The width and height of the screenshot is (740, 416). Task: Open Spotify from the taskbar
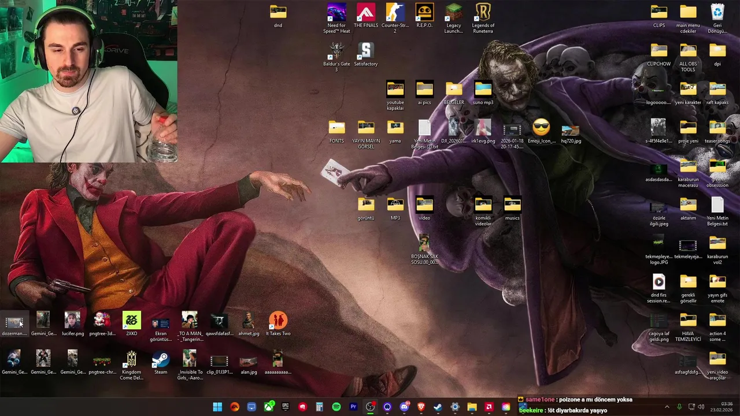click(336, 407)
